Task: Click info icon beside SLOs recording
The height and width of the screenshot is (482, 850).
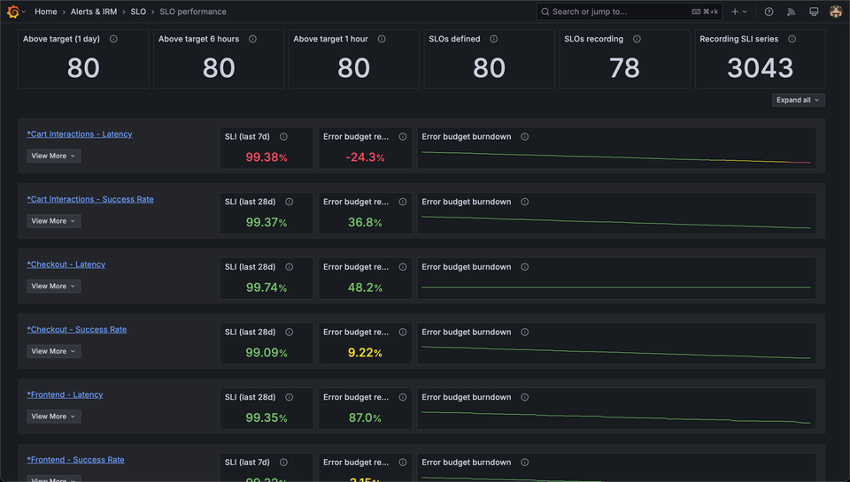Action: [637, 39]
